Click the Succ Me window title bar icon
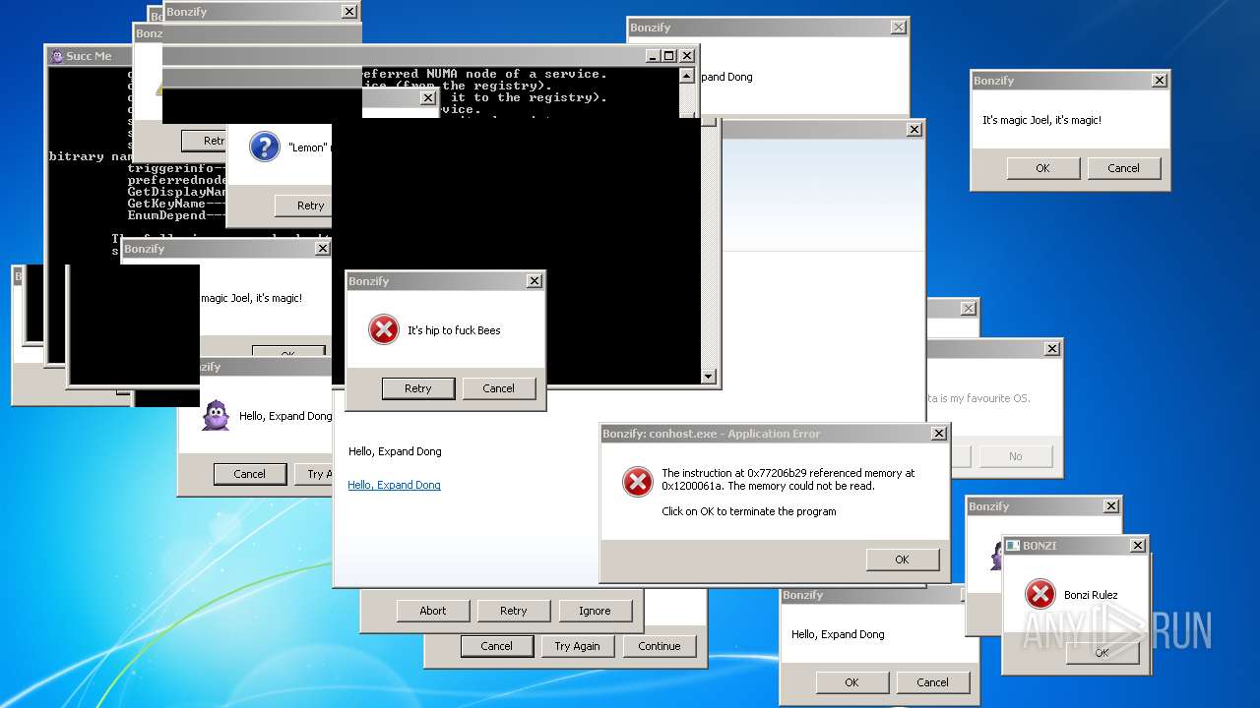Screen dimensions: 1260x708 pos(57,56)
